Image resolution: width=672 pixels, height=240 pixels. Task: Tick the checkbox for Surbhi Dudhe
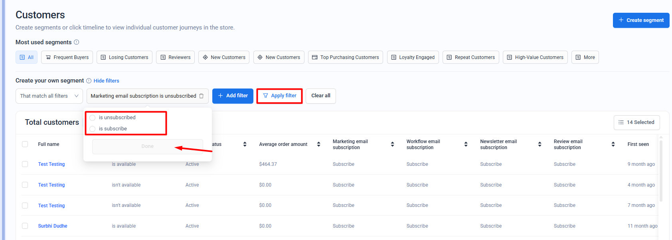click(25, 226)
